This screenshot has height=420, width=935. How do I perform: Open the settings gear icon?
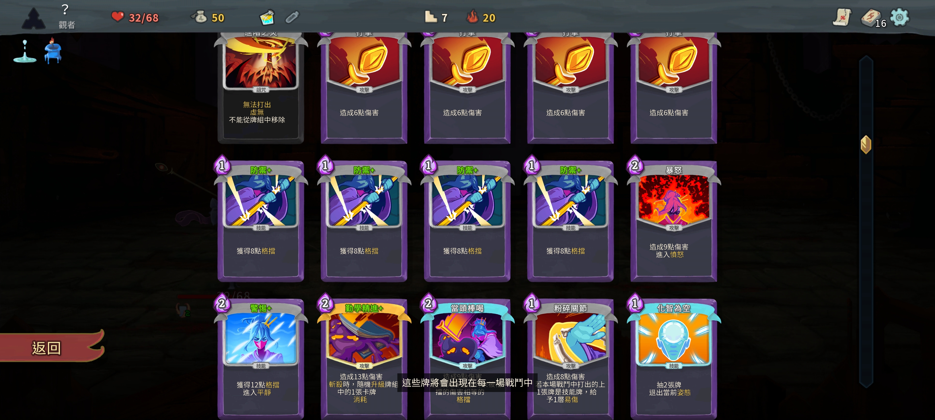click(899, 17)
